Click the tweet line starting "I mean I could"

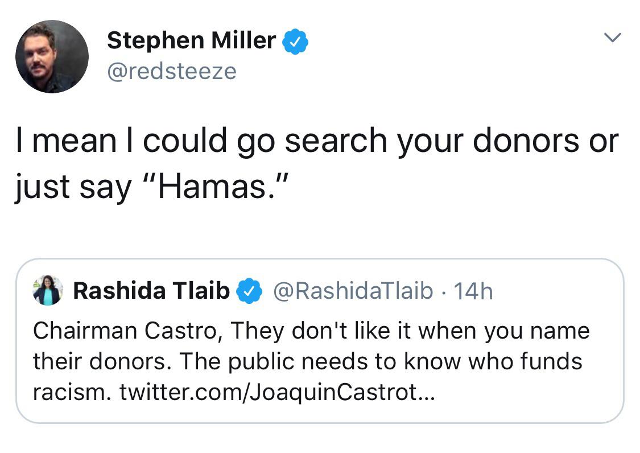[x=317, y=141]
